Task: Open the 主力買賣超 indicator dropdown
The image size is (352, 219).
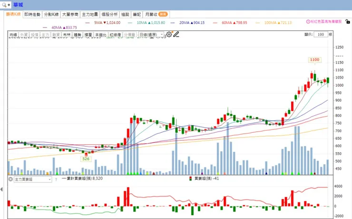Action: tap(33, 179)
